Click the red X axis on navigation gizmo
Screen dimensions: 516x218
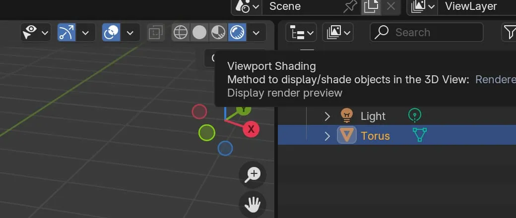[x=251, y=129]
